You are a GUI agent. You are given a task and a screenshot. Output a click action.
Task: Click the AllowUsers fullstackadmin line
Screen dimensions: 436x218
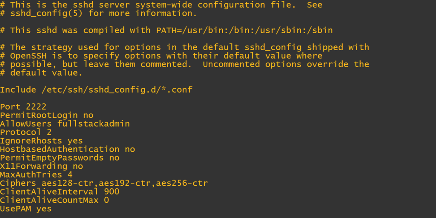65,124
